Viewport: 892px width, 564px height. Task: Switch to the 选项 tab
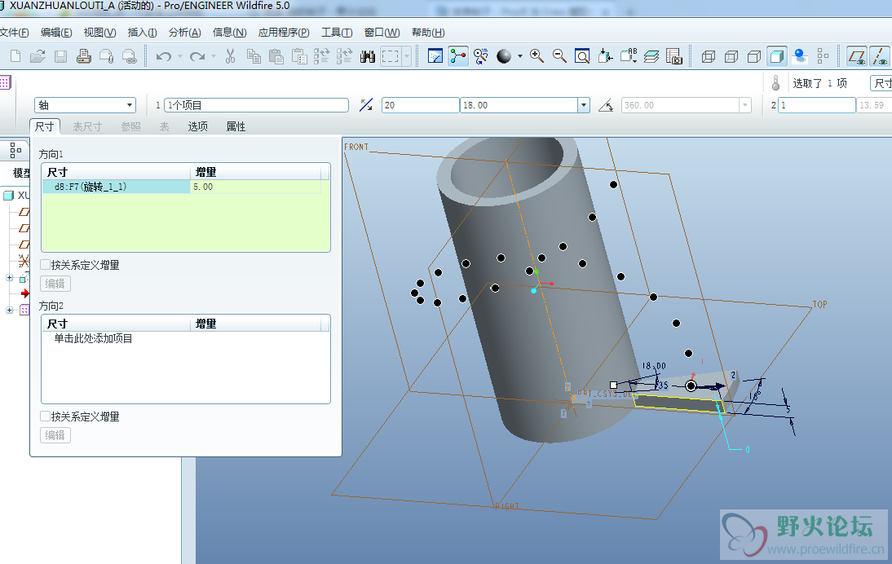[198, 127]
